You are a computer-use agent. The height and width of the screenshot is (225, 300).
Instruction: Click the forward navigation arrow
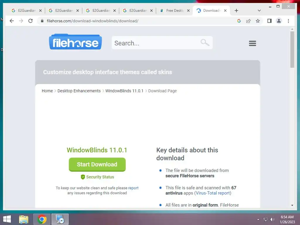click(21, 21)
